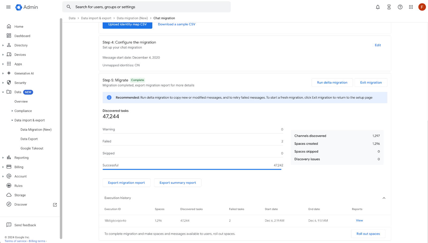Click the Generative AI sparkle icon
This screenshot has width=428, height=243.
[x=9, y=73]
